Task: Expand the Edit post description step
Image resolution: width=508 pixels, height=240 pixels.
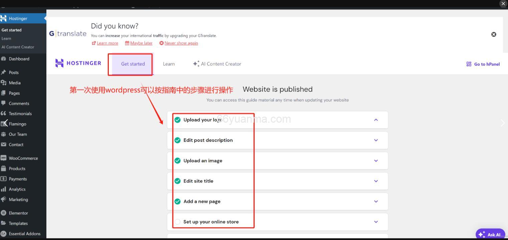Action: click(376, 140)
